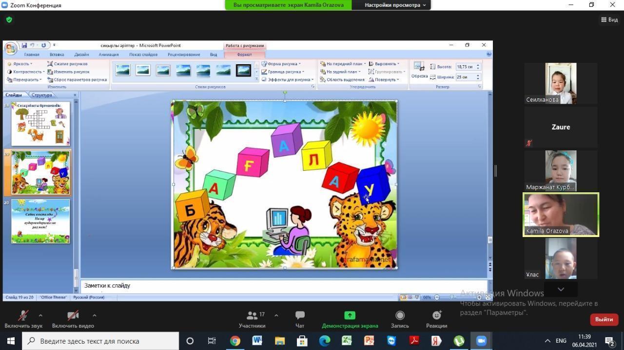Click the Share Screen icon
Screen dimensions: 624x350
point(350,315)
